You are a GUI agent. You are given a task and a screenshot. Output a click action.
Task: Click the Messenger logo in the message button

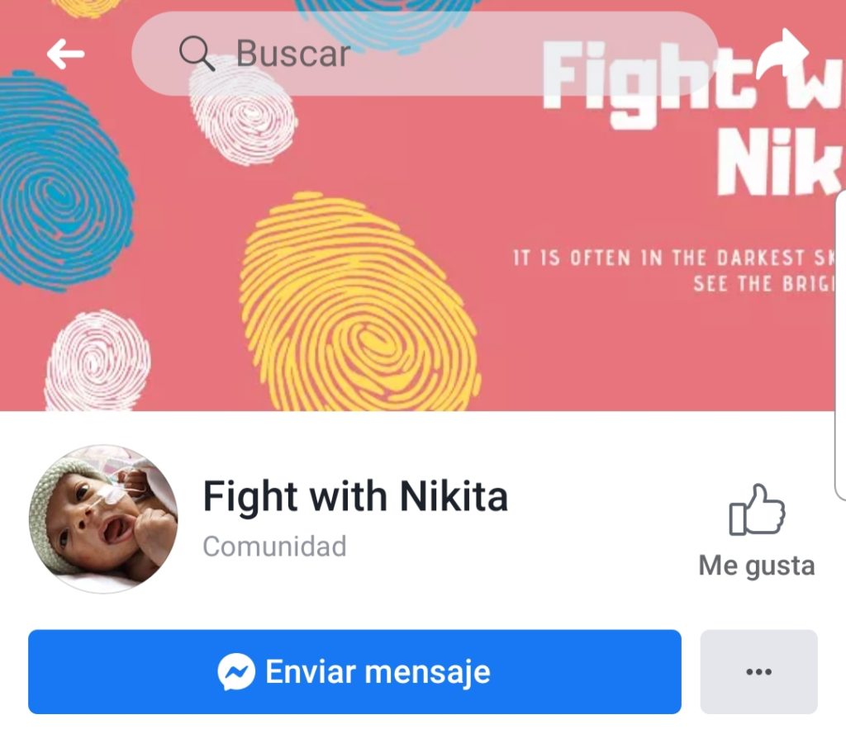[x=236, y=672]
